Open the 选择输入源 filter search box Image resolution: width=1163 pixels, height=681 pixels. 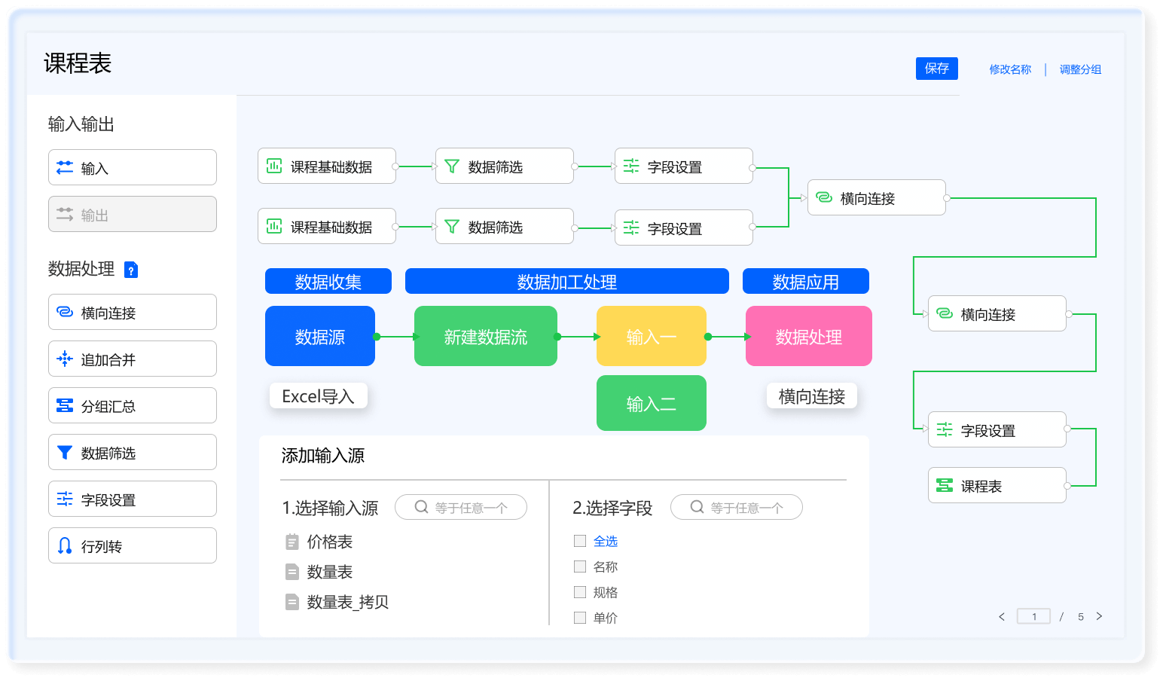461,508
